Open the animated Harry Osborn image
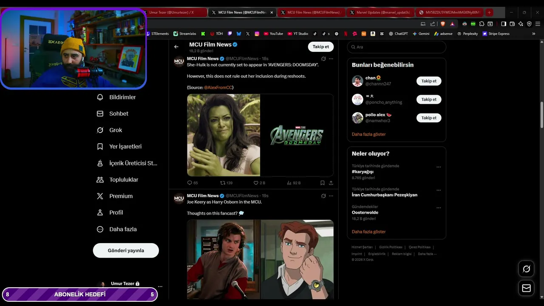 point(297,259)
